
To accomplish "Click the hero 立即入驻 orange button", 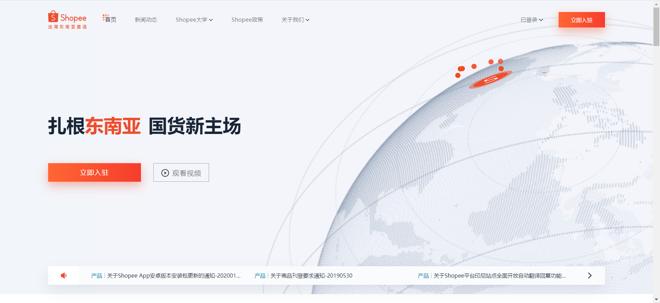I will pyautogui.click(x=95, y=172).
